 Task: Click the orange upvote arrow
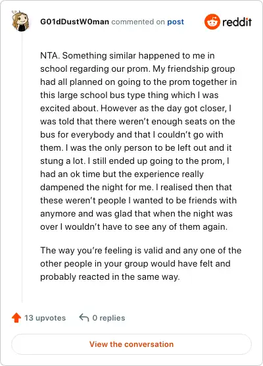(x=16, y=318)
